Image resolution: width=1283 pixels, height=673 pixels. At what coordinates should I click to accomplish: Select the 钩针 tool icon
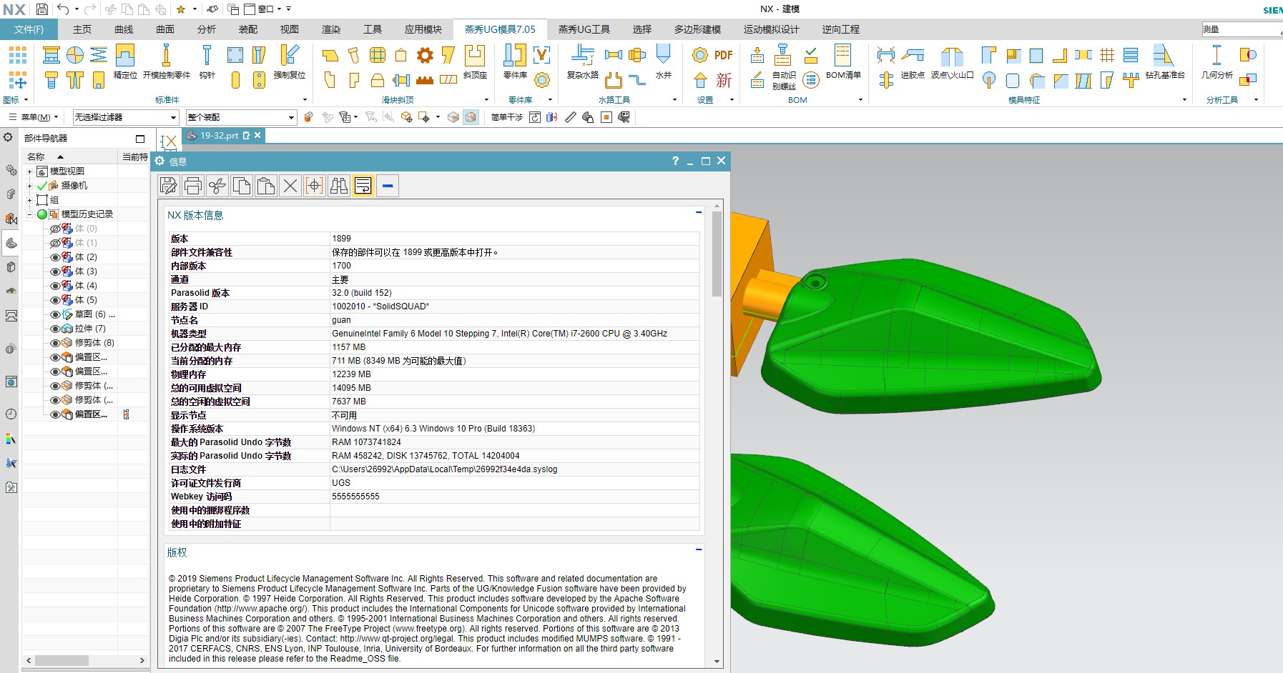207,56
